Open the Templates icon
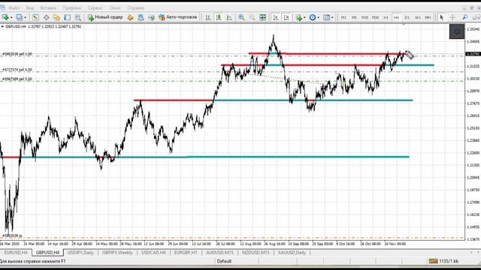Viewport: 481px width, 270px height. click(326, 17)
